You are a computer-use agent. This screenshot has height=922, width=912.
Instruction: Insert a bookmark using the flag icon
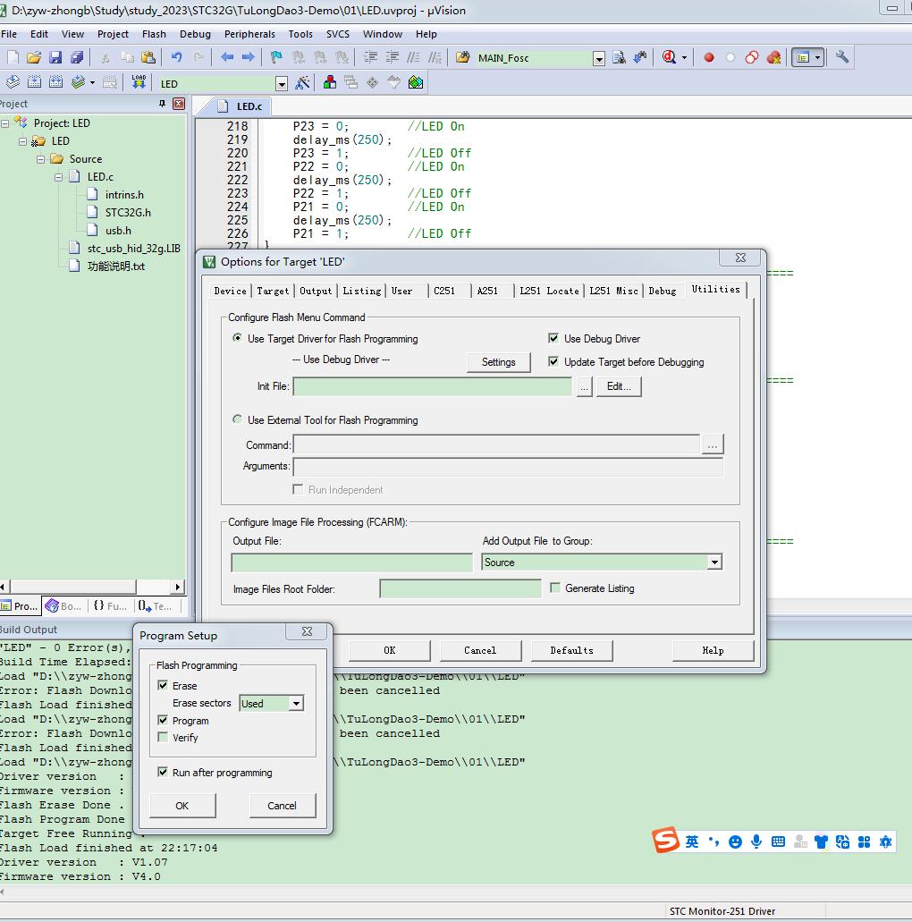coord(276,57)
